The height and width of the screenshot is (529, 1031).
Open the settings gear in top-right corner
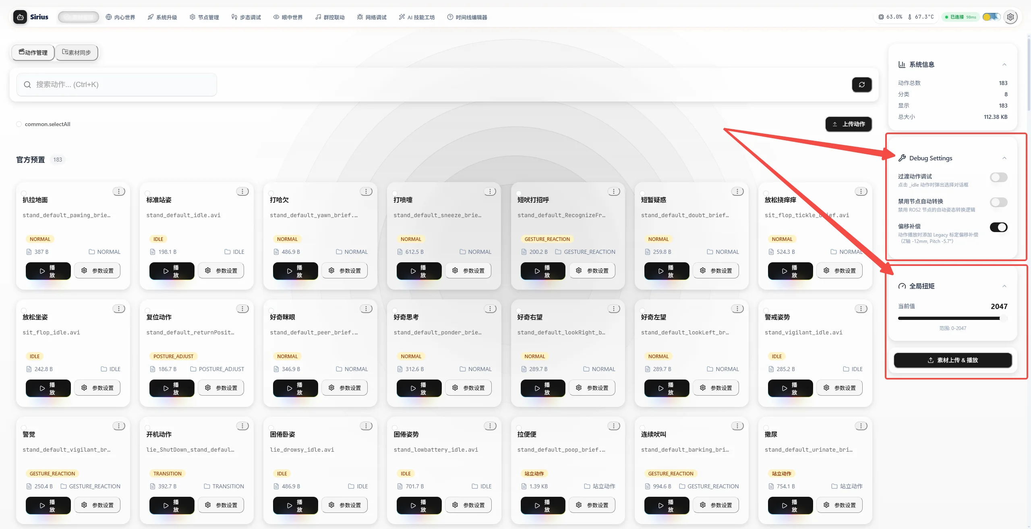point(1010,17)
